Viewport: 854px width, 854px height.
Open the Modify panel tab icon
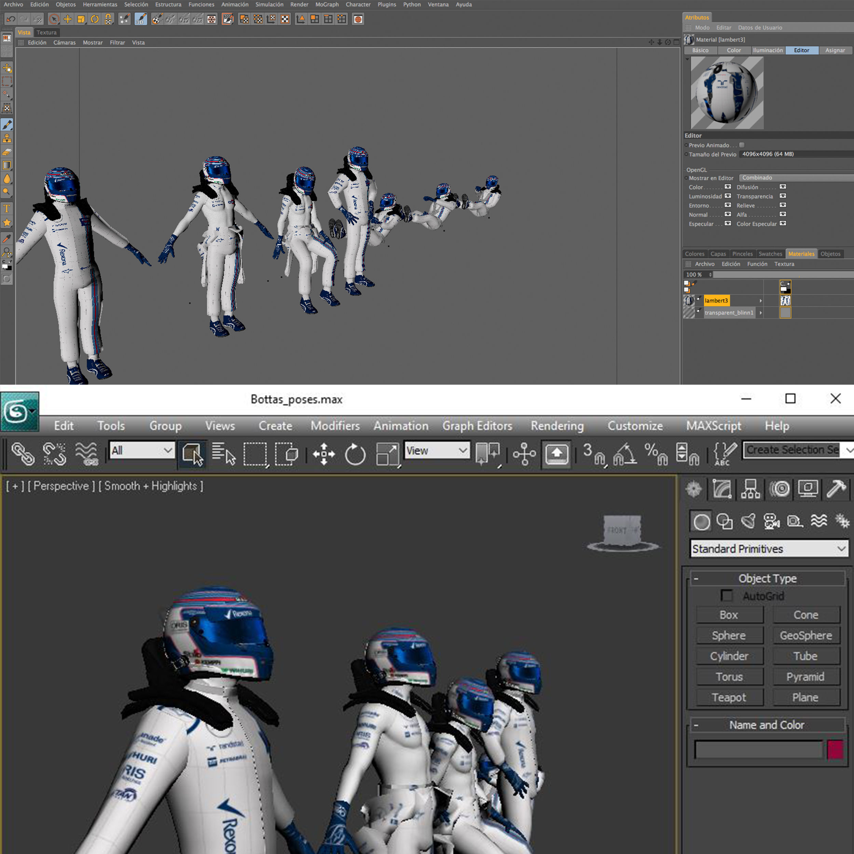[721, 489]
